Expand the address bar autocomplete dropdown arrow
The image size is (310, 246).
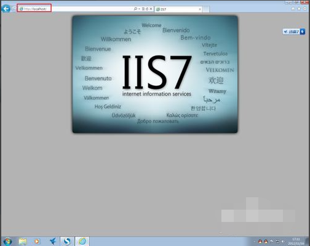click(139, 9)
